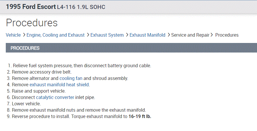The height and width of the screenshot is (131, 257).
Task: Open exhaust manifold heat shield link
Action: click(59, 85)
